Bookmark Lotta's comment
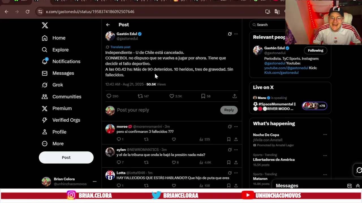 tap(229, 186)
